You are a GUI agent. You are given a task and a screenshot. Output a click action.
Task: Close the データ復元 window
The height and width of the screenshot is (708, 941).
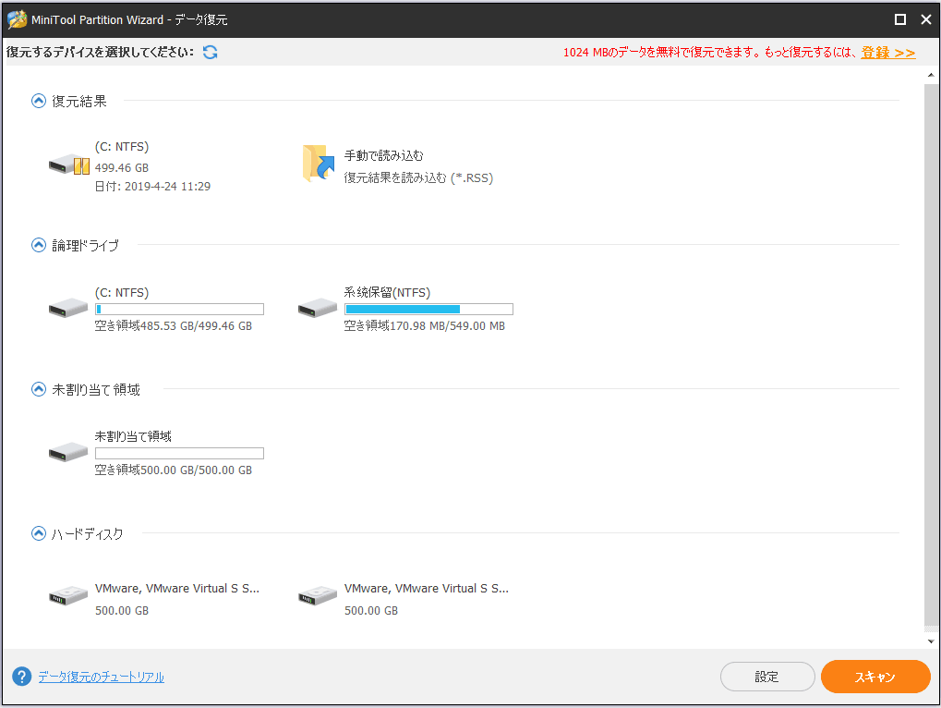[926, 19]
